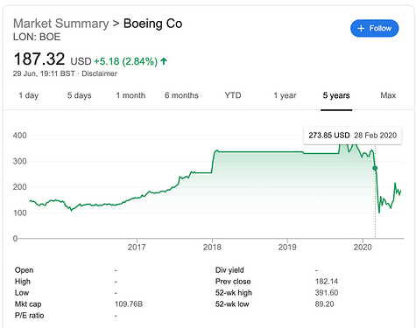Show Max time range chart

pos(388,95)
